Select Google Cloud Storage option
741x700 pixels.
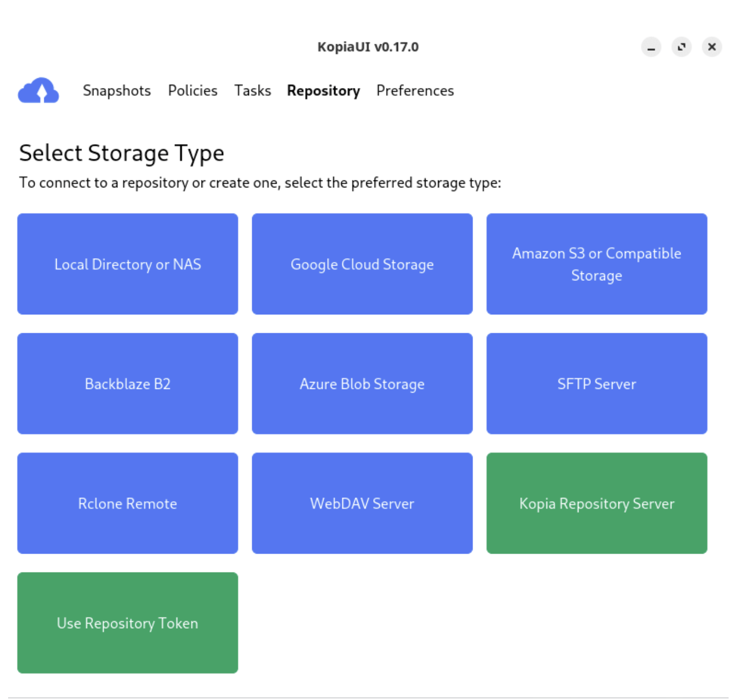362,264
